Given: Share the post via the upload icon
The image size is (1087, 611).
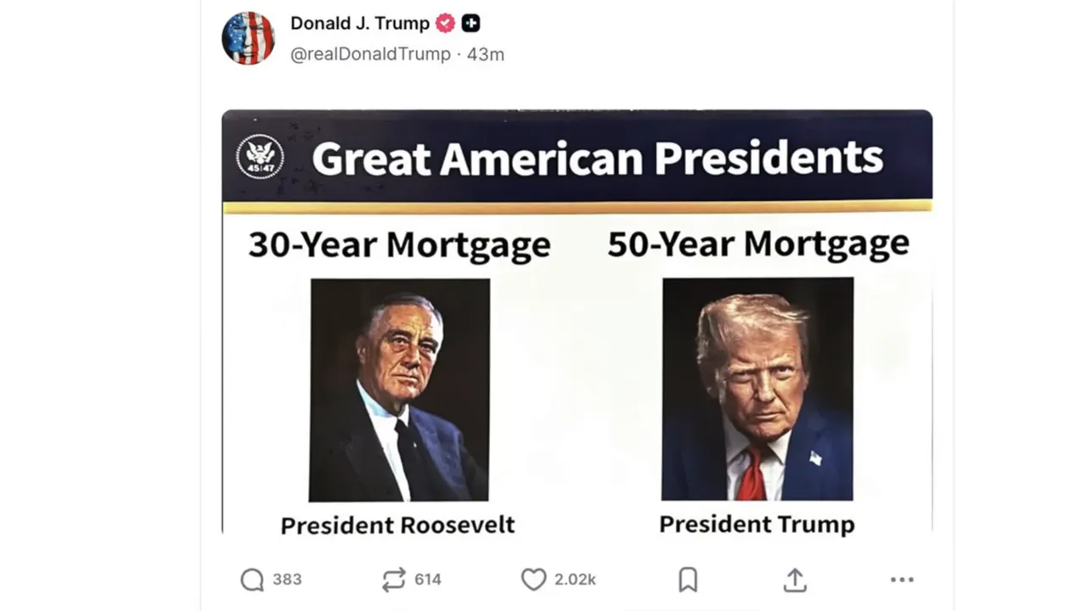Looking at the screenshot, I should [794, 580].
